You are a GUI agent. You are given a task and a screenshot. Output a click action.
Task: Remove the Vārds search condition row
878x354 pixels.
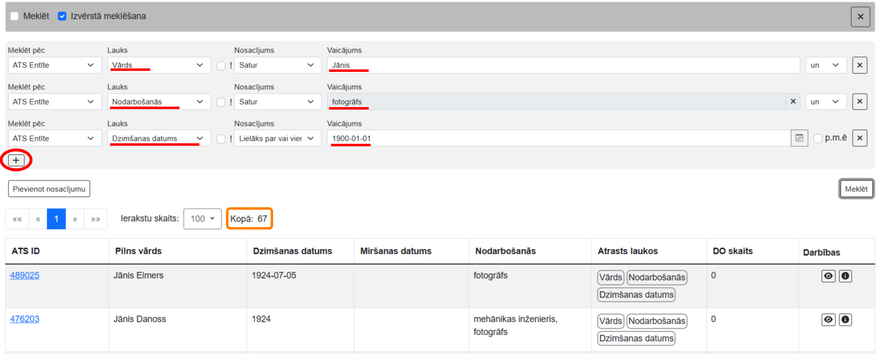(x=860, y=65)
